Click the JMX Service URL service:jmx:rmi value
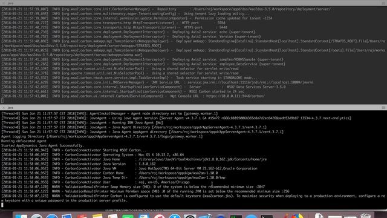 (x=250, y=82)
